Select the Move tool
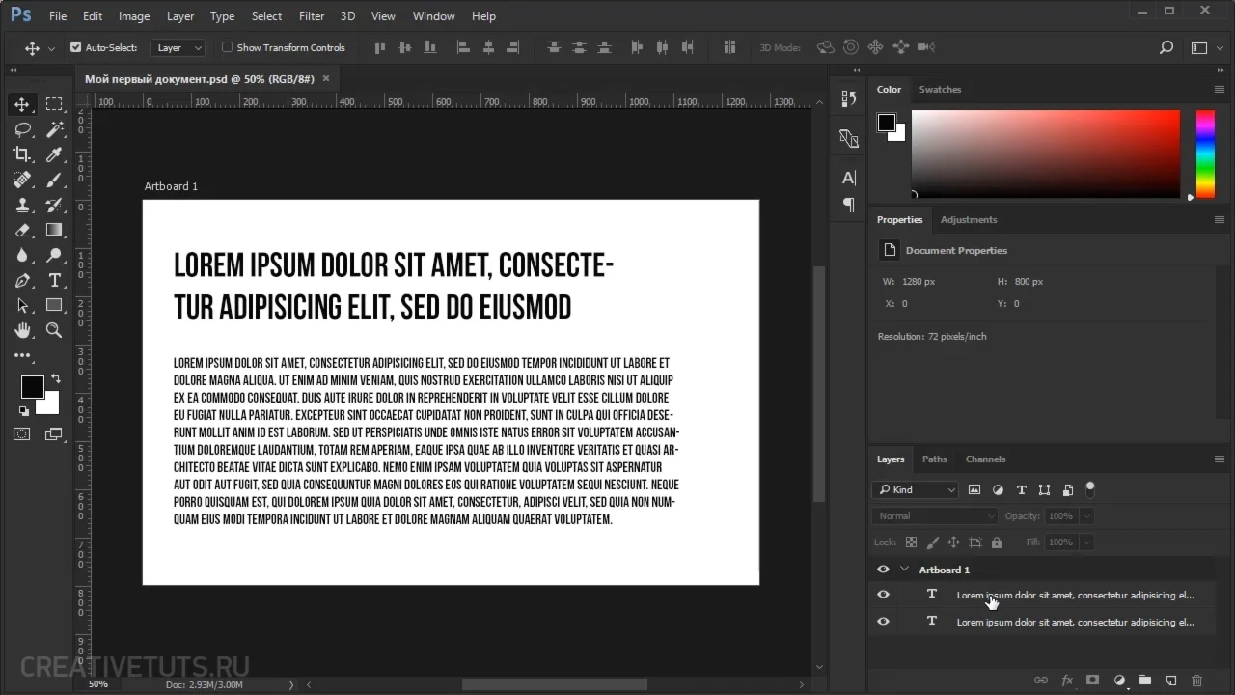This screenshot has width=1235, height=695. click(22, 104)
